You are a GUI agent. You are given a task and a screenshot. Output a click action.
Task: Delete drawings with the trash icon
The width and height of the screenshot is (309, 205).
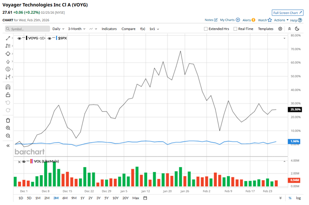[x=8, y=121]
